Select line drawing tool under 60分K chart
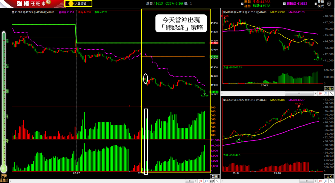 pyautogui.click(x=331, y=94)
